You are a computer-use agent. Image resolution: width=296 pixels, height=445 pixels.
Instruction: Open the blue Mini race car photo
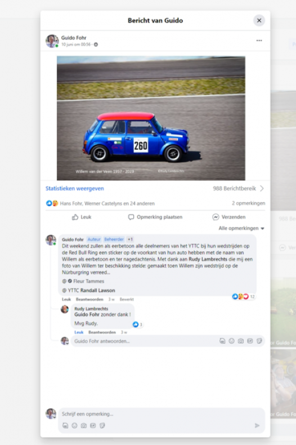point(151,118)
